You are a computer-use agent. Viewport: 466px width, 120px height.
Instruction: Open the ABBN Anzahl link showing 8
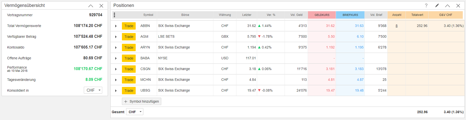coord(396,26)
